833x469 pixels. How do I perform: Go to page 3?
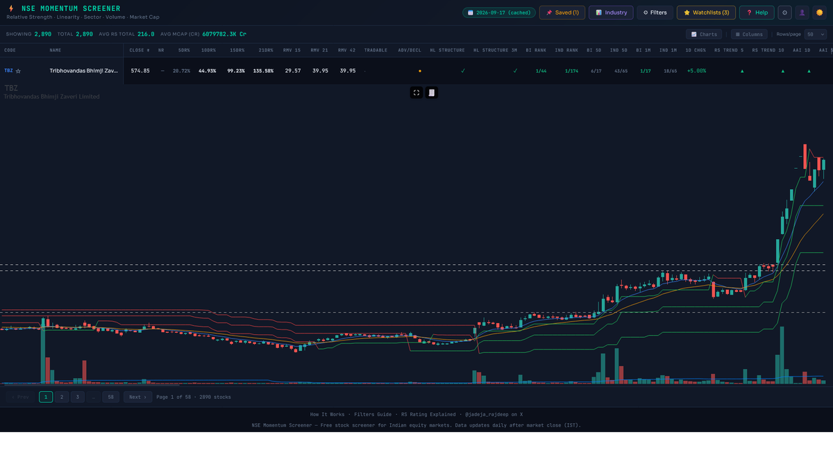click(x=76, y=397)
